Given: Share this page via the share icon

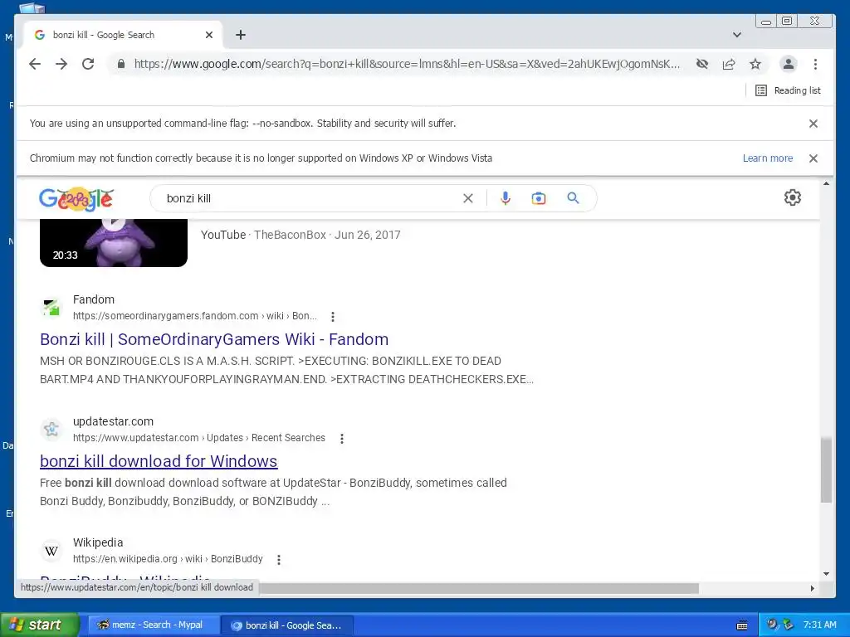Looking at the screenshot, I should pyautogui.click(x=729, y=64).
